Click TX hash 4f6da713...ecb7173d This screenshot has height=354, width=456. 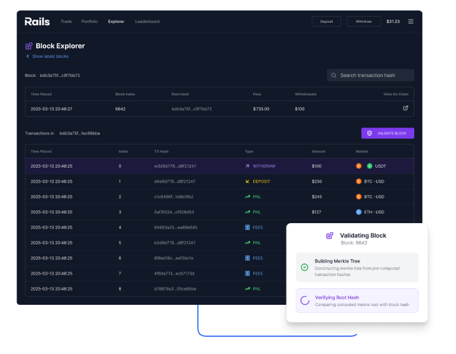coord(174,273)
